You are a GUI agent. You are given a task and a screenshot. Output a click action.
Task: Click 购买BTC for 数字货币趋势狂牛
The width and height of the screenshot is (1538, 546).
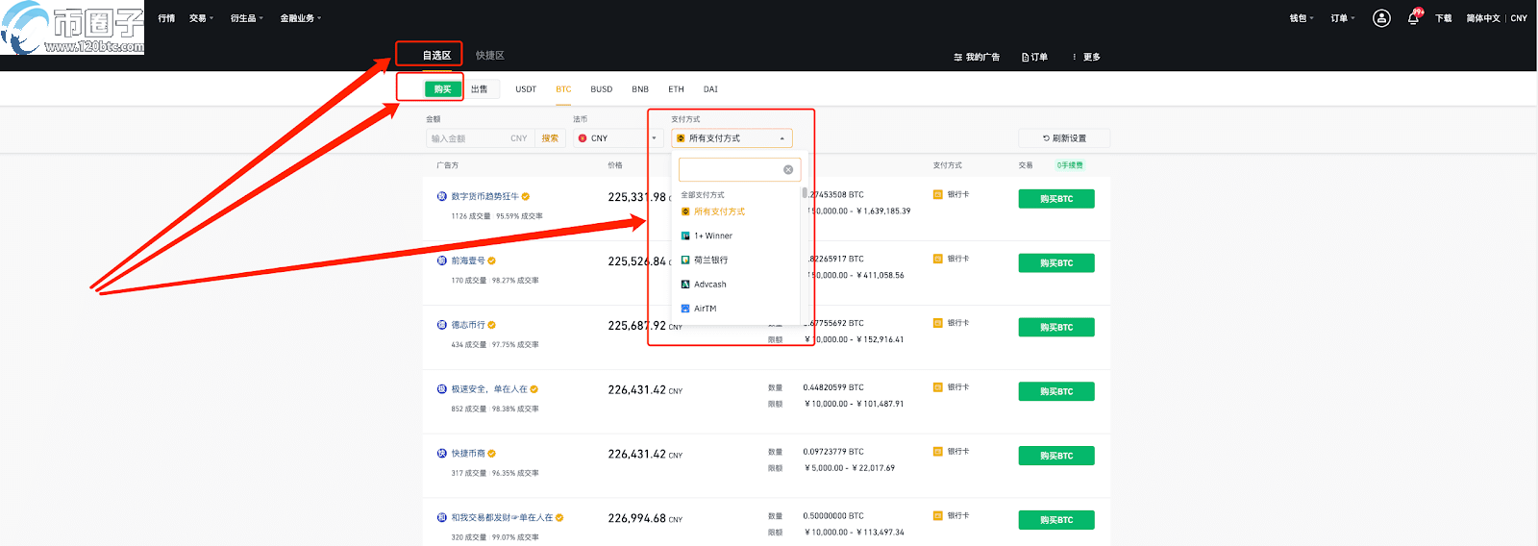1056,199
